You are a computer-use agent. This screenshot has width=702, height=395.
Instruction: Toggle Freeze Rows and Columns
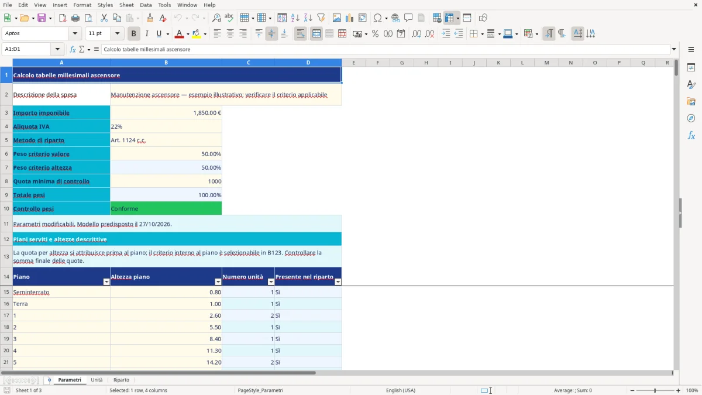pyautogui.click(x=449, y=18)
